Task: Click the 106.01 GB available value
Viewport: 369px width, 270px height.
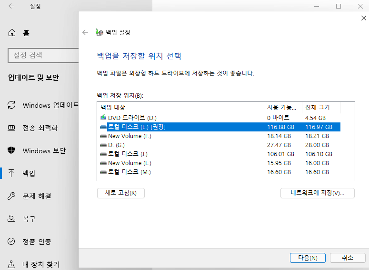Action: coord(281,154)
